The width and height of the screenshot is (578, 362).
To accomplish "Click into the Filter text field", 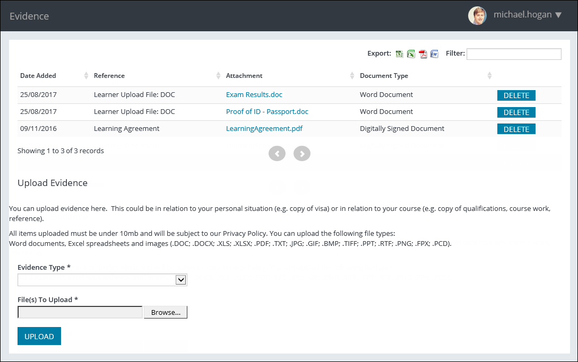I will tap(513, 54).
